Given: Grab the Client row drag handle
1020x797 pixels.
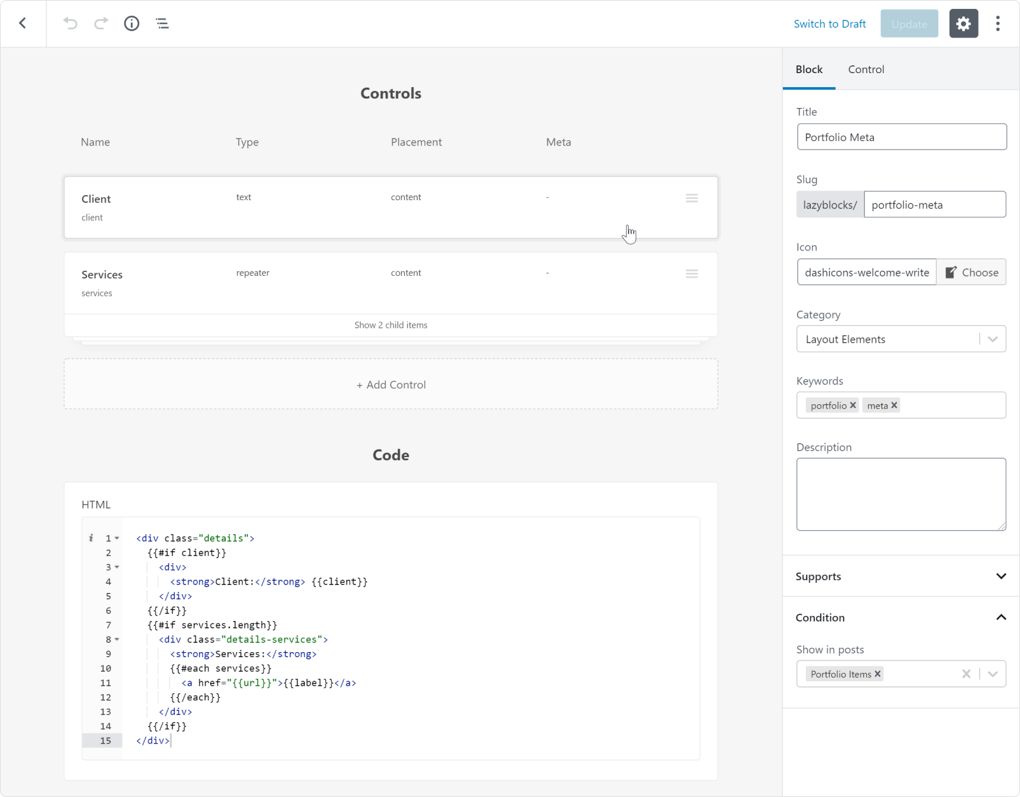Looking at the screenshot, I should 692,198.
